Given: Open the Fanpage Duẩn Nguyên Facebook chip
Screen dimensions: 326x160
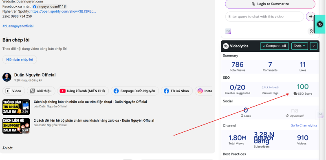Looking at the screenshot, I should pyautogui.click(x=135, y=91).
